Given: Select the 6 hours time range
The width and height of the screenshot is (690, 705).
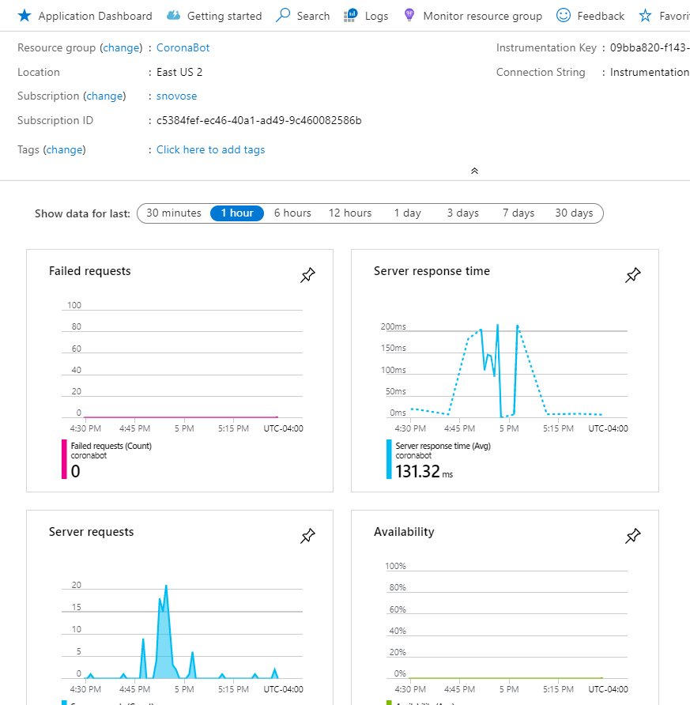Looking at the screenshot, I should [x=292, y=213].
